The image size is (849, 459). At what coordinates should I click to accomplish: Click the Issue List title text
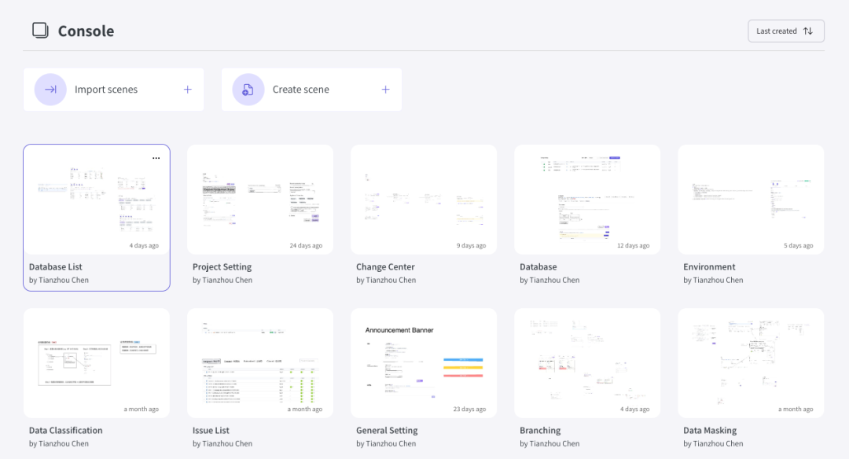[x=211, y=431]
